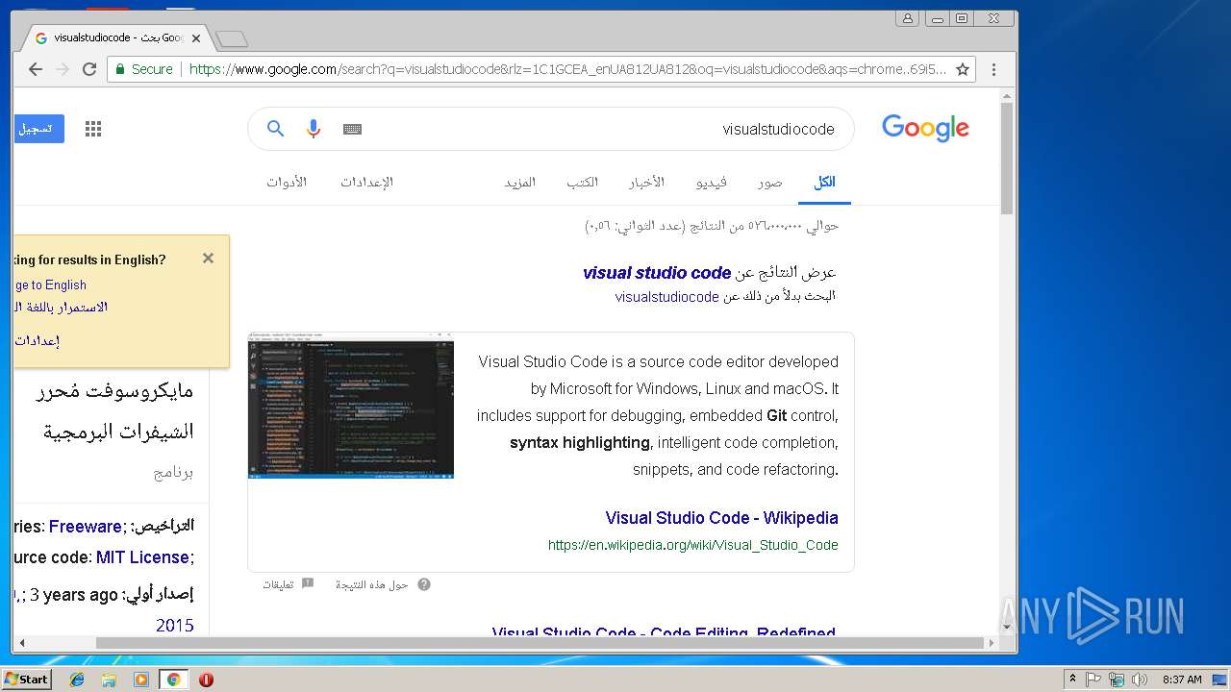Open info icon about this result
This screenshot has width=1231, height=692.
pos(424,584)
